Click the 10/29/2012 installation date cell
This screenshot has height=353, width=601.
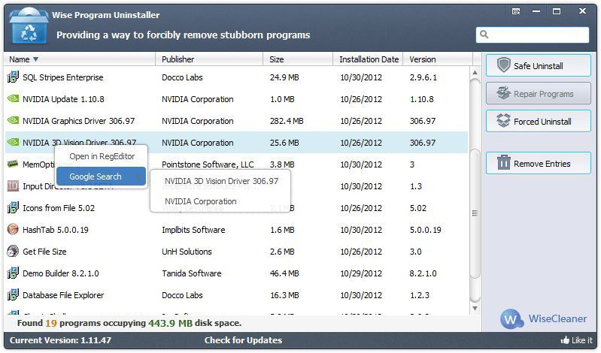tap(361, 273)
